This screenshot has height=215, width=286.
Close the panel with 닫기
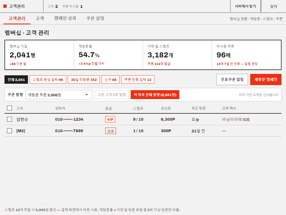[274, 6]
